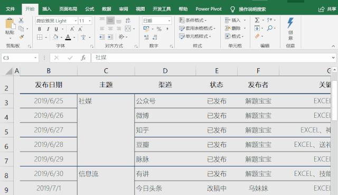Toggle left text alignment
338x195 pixels.
point(102,29)
